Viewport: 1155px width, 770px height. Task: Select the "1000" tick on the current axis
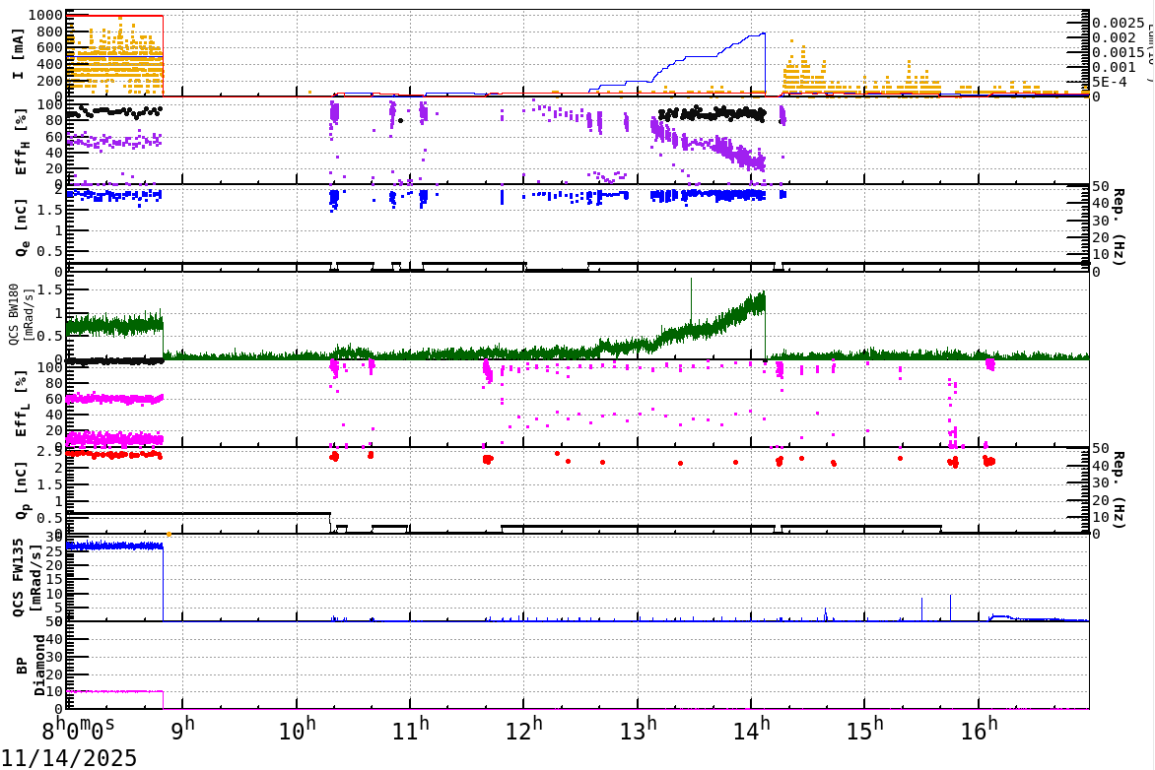pos(45,16)
